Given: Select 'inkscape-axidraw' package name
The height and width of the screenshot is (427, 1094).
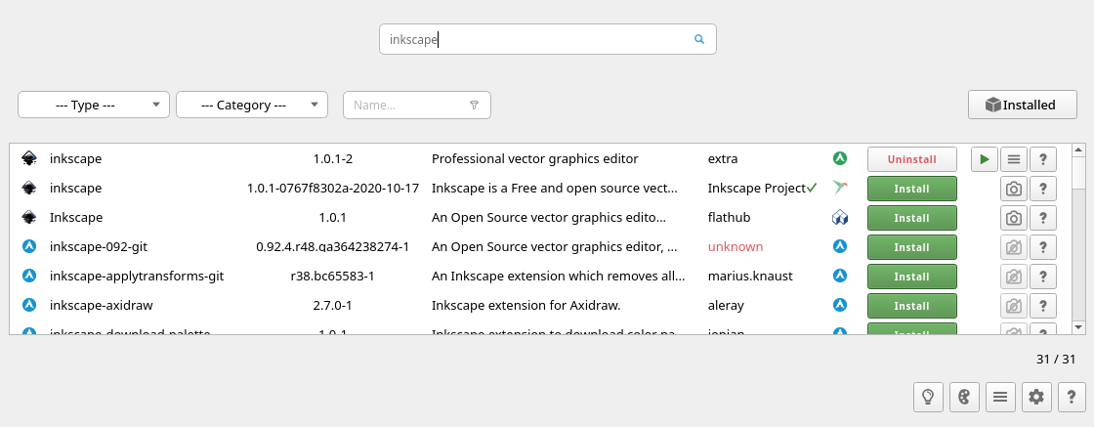Looking at the screenshot, I should [x=102, y=306].
